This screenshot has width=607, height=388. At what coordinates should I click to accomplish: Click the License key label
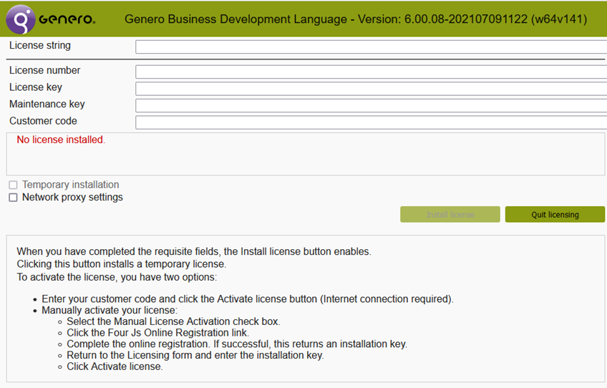point(36,87)
